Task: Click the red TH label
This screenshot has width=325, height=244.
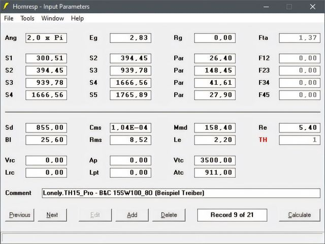Action: (x=263, y=140)
